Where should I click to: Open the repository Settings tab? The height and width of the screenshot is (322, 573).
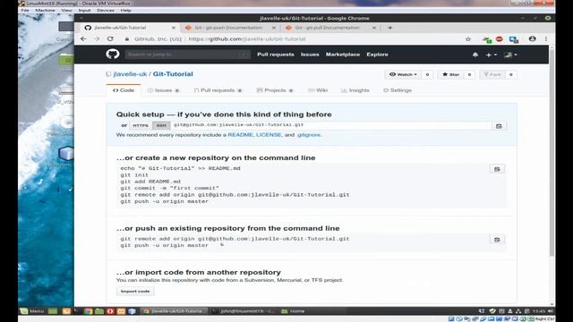398,90
